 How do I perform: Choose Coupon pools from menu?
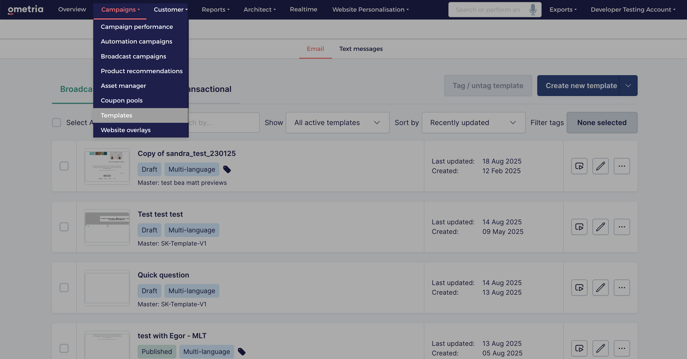pyautogui.click(x=141, y=101)
